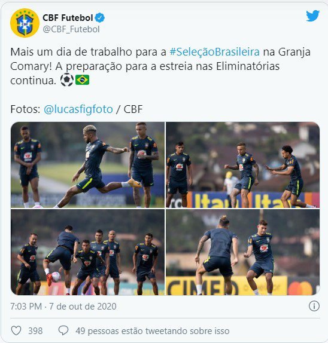The width and height of the screenshot is (328, 343).
Task: Open the bottom-left group training photo
Action: (x=87, y=252)
